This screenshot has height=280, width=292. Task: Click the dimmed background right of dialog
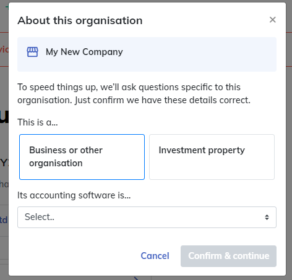[289, 144]
